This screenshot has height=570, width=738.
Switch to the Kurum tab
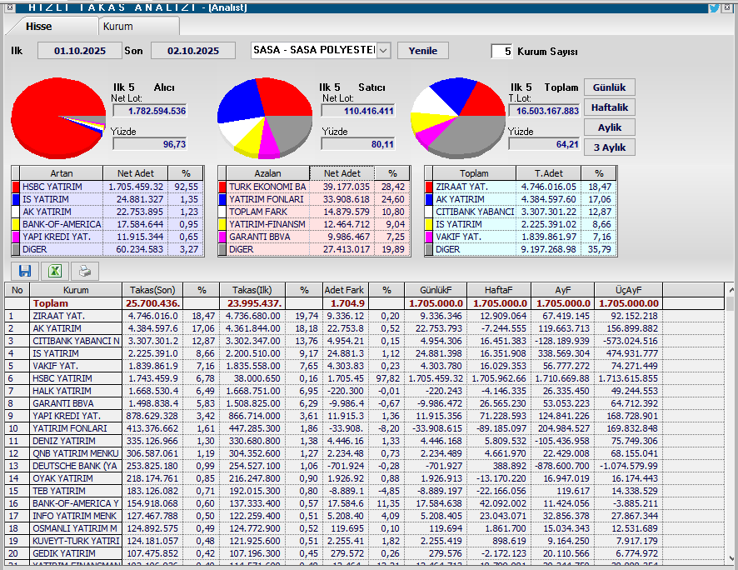point(117,27)
